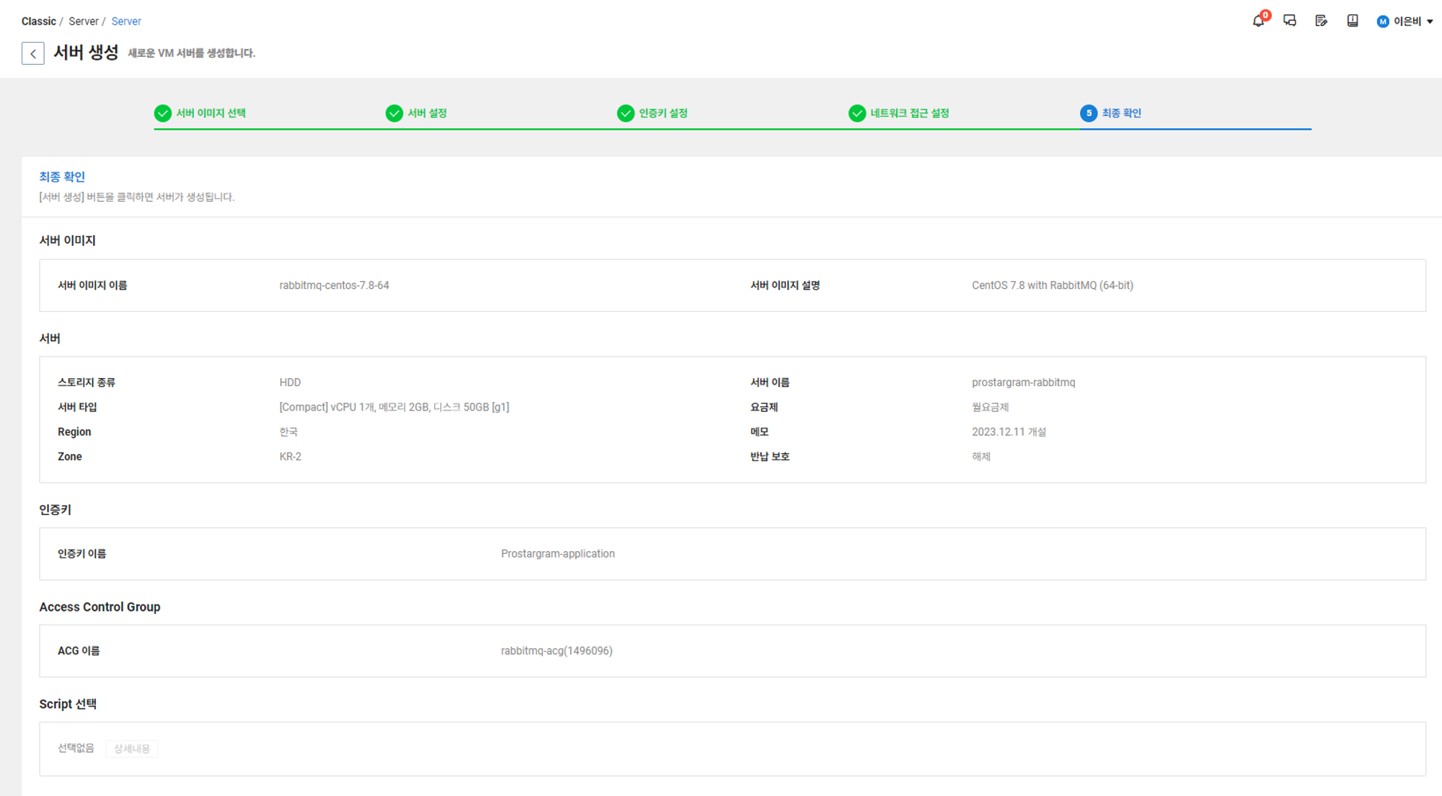Click green checkmark of 인증키 설정 step

[x=625, y=113]
